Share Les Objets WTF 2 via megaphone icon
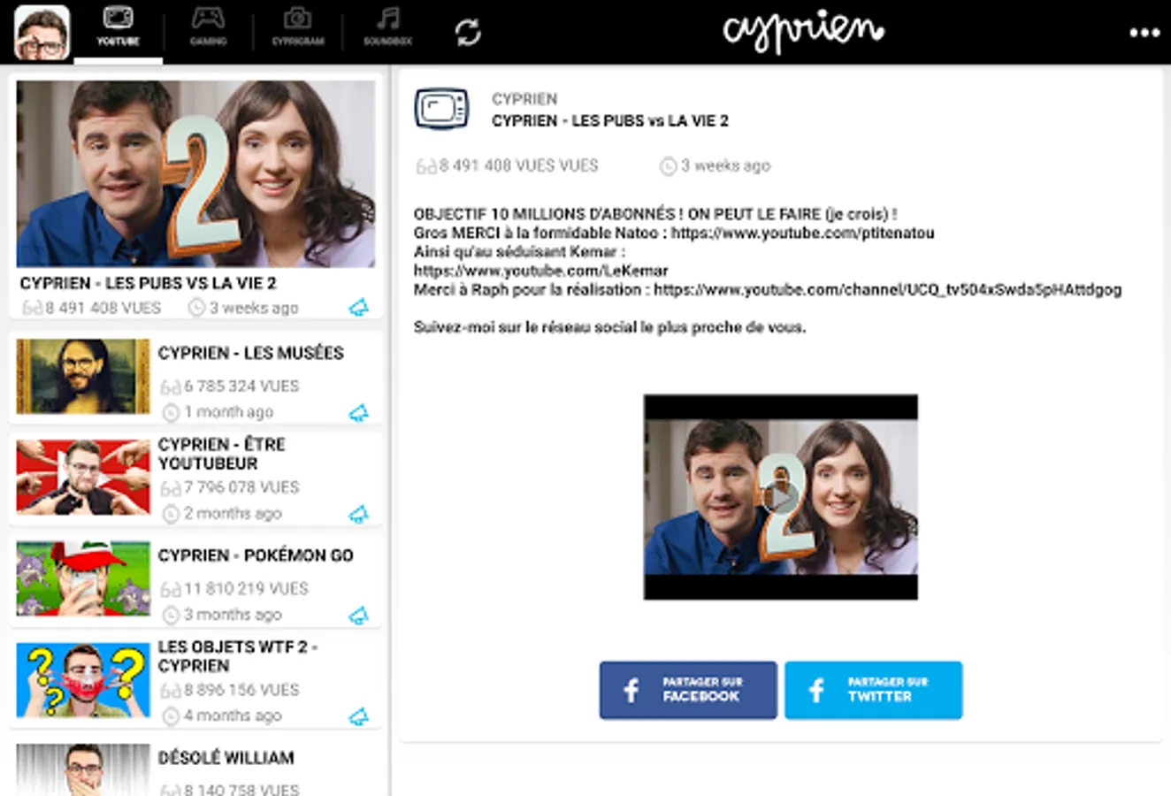This screenshot has width=1171, height=796. [x=358, y=716]
